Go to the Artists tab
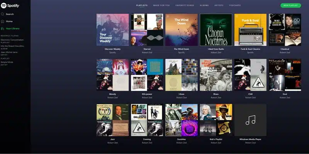Screen dimensions: 309x154 (219, 5)
